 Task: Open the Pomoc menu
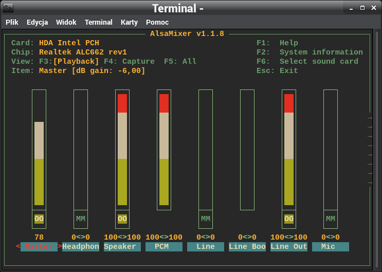click(x=157, y=22)
